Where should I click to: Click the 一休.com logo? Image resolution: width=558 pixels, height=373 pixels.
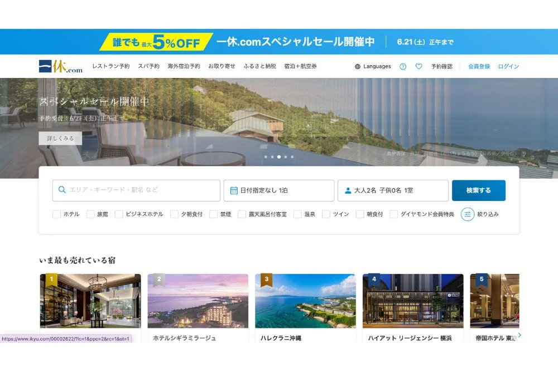pos(61,66)
